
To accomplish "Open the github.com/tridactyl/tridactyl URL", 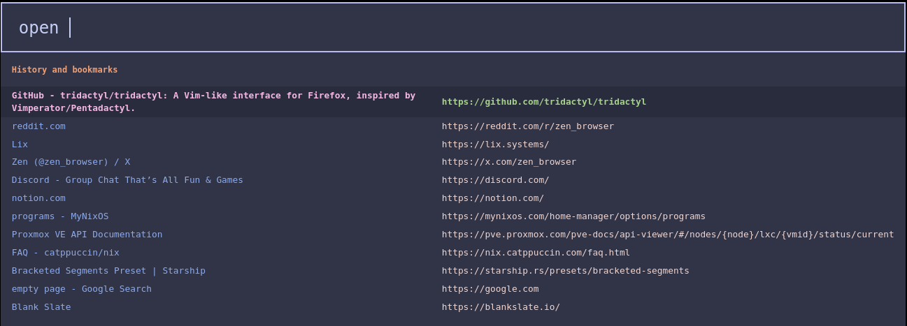I will click(543, 102).
